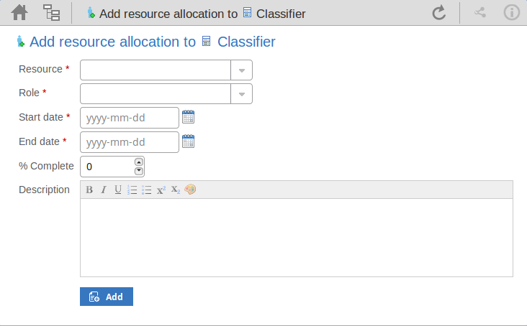The width and height of the screenshot is (527, 326).
Task: Toggle italic formatting in Description
Action: (104, 190)
